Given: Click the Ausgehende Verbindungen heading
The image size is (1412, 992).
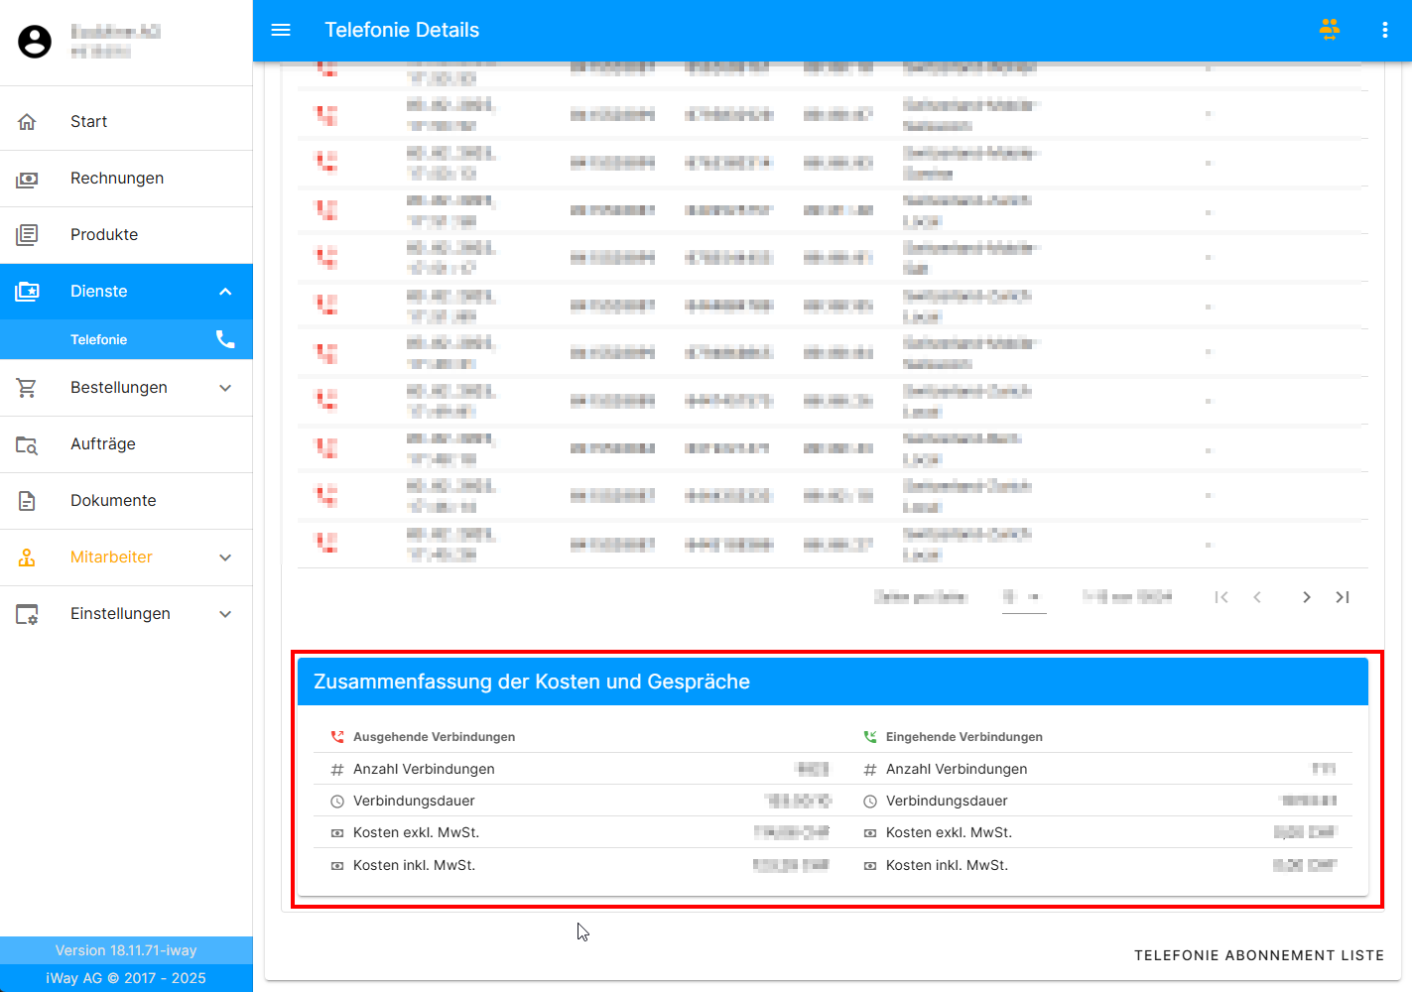Looking at the screenshot, I should click(x=434, y=737).
